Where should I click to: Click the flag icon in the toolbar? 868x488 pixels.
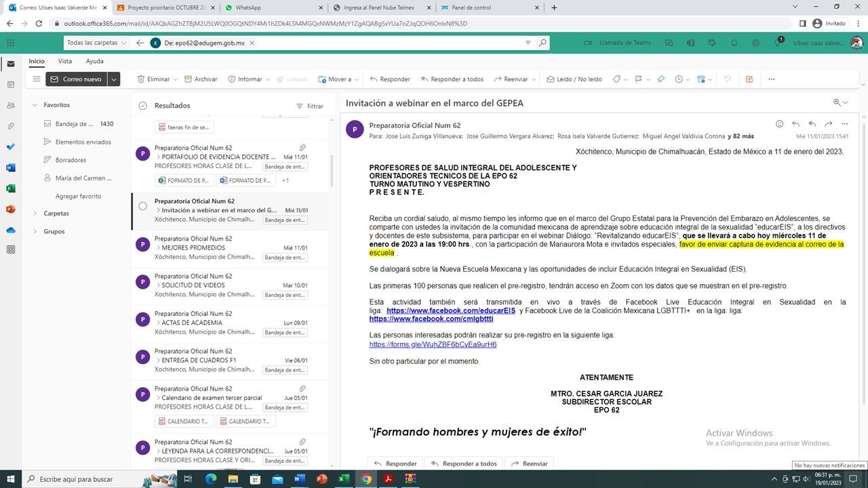[638, 79]
